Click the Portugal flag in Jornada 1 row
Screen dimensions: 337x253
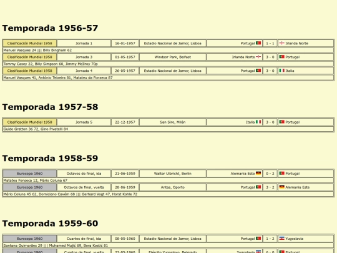tap(258, 43)
